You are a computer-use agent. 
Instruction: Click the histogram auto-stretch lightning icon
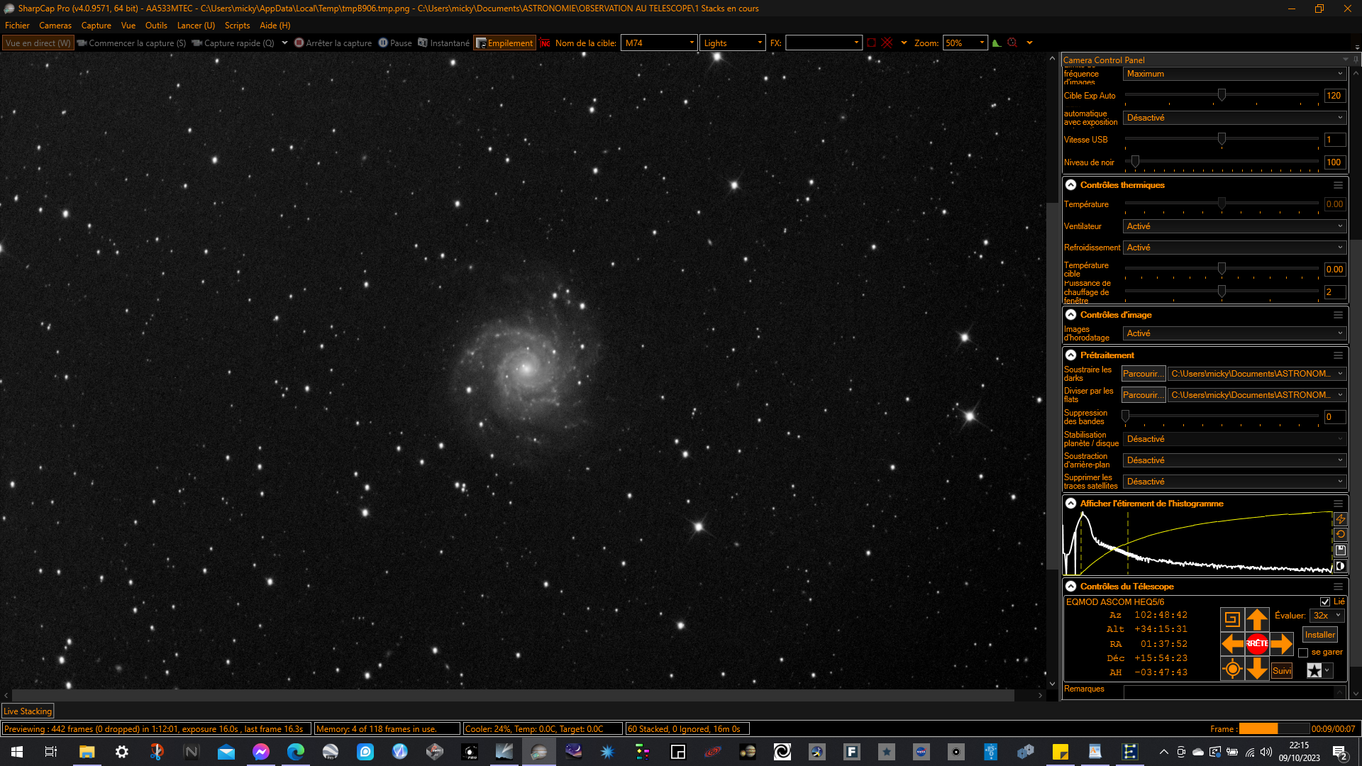(x=1340, y=520)
